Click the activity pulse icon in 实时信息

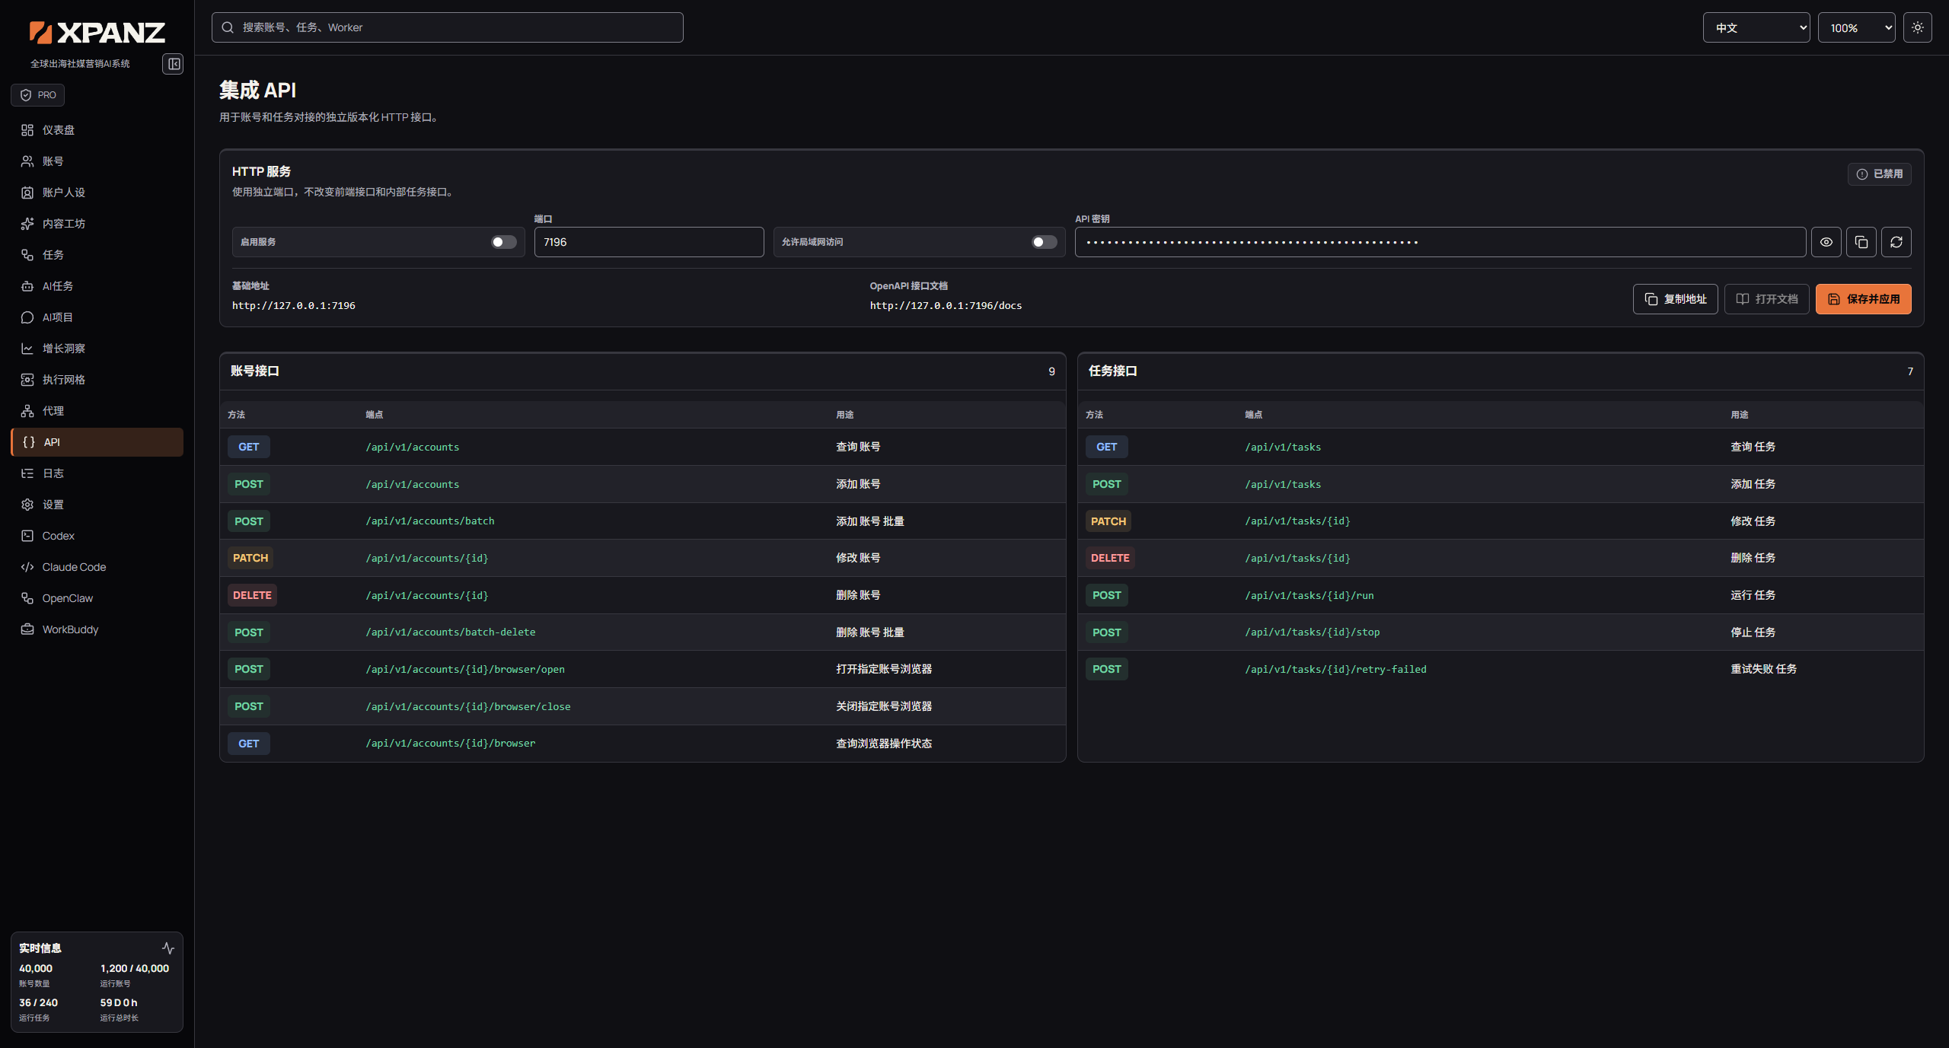point(168,948)
